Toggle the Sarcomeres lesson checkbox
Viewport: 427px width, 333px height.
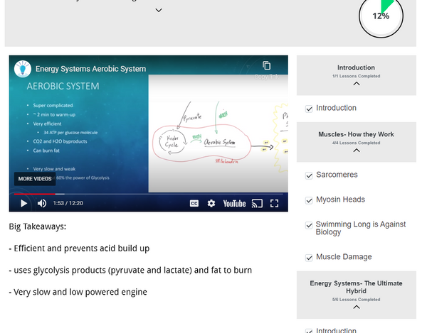pyautogui.click(x=310, y=175)
